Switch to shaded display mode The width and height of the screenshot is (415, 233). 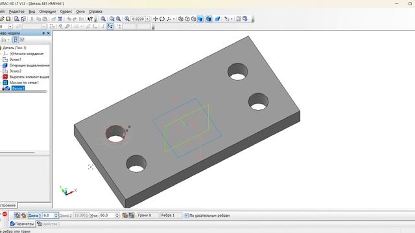point(200,19)
